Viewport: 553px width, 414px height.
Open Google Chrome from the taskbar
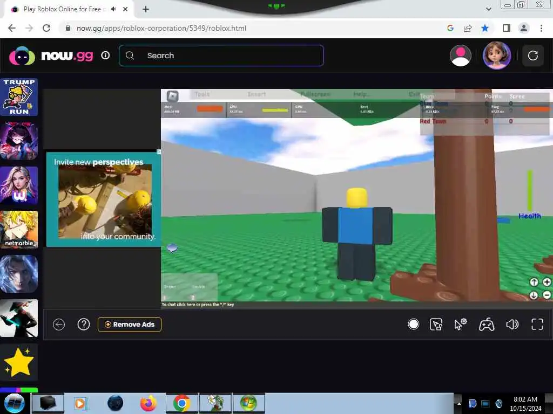click(181, 403)
